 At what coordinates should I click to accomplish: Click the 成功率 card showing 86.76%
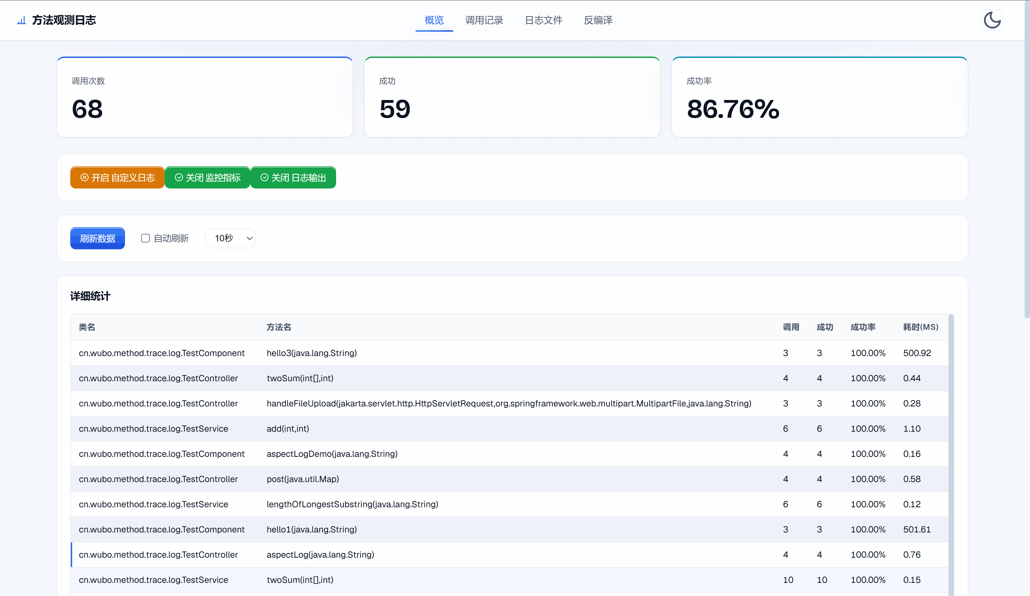click(819, 97)
